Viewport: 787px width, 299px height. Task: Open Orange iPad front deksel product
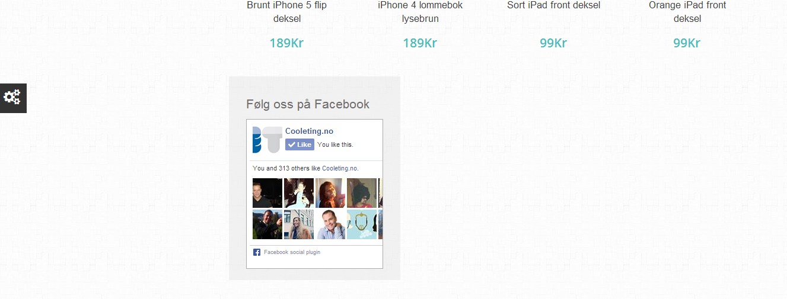pyautogui.click(x=687, y=12)
